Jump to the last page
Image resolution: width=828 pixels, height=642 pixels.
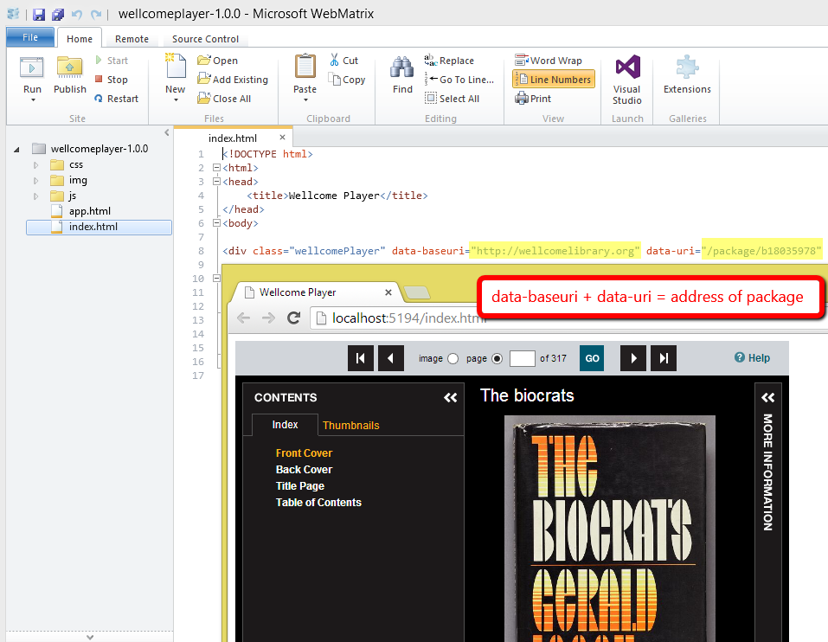click(x=664, y=358)
